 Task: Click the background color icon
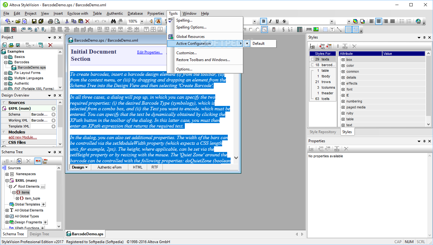(x=362, y=21)
